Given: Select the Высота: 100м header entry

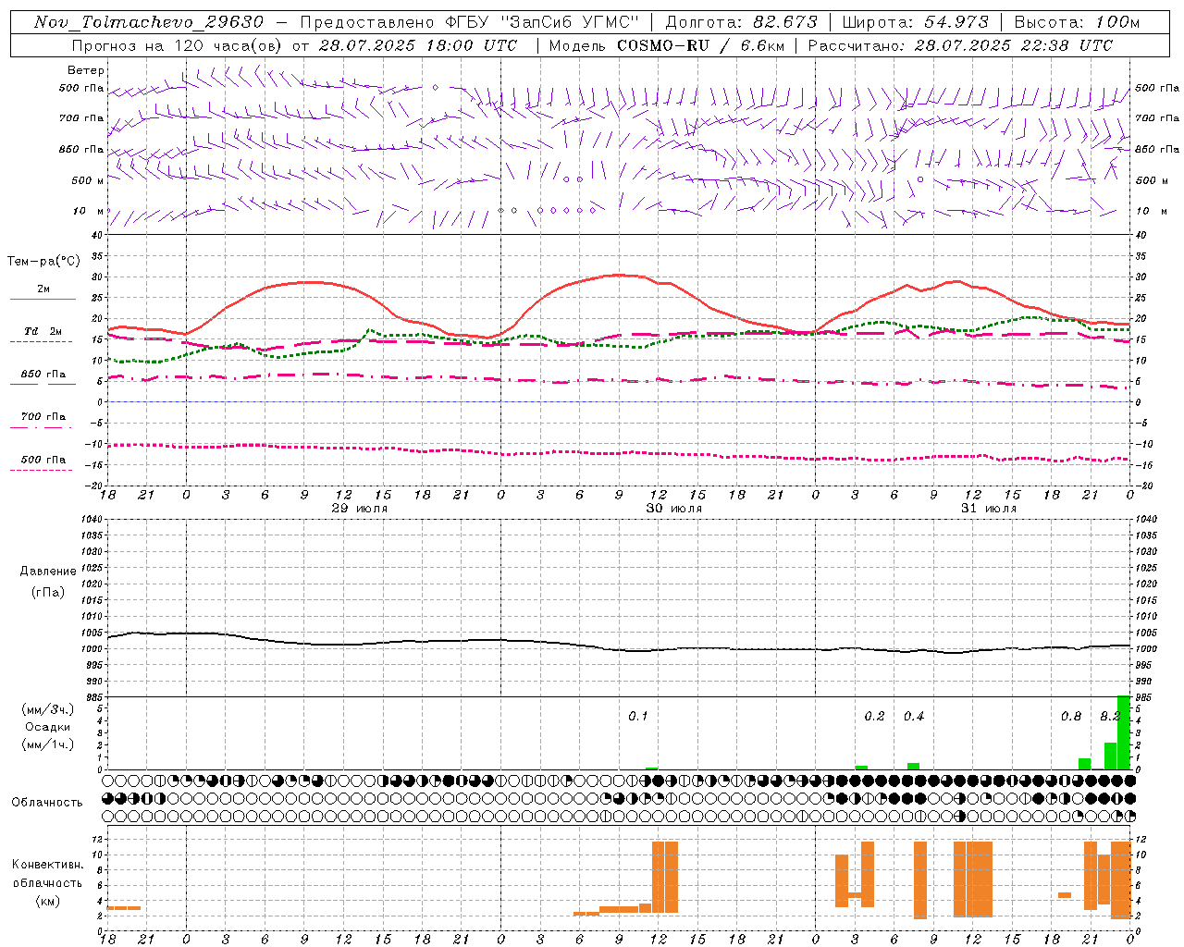Looking at the screenshot, I should click(x=1077, y=22).
